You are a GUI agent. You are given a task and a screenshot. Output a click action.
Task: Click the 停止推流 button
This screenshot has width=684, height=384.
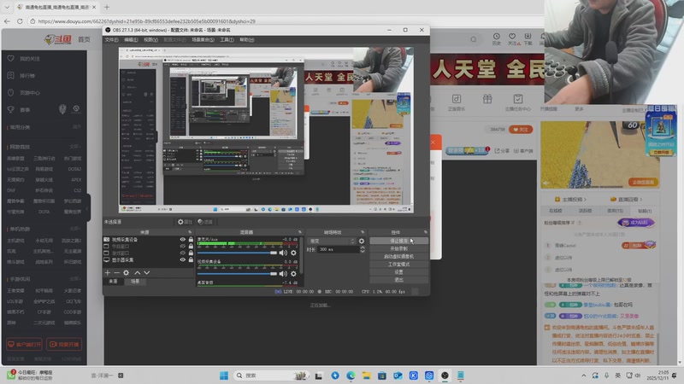[x=398, y=241]
